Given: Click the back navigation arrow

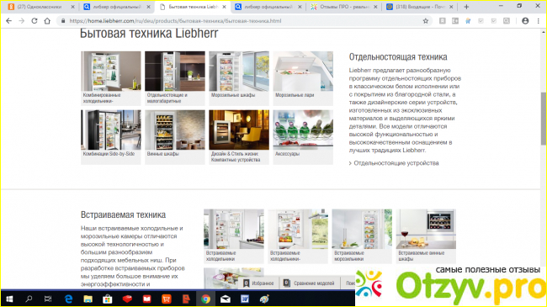Looking at the screenshot, I should [8, 21].
